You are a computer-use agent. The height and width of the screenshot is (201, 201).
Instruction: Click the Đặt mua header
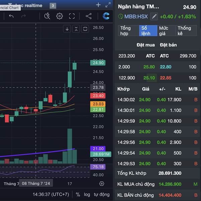146,45
